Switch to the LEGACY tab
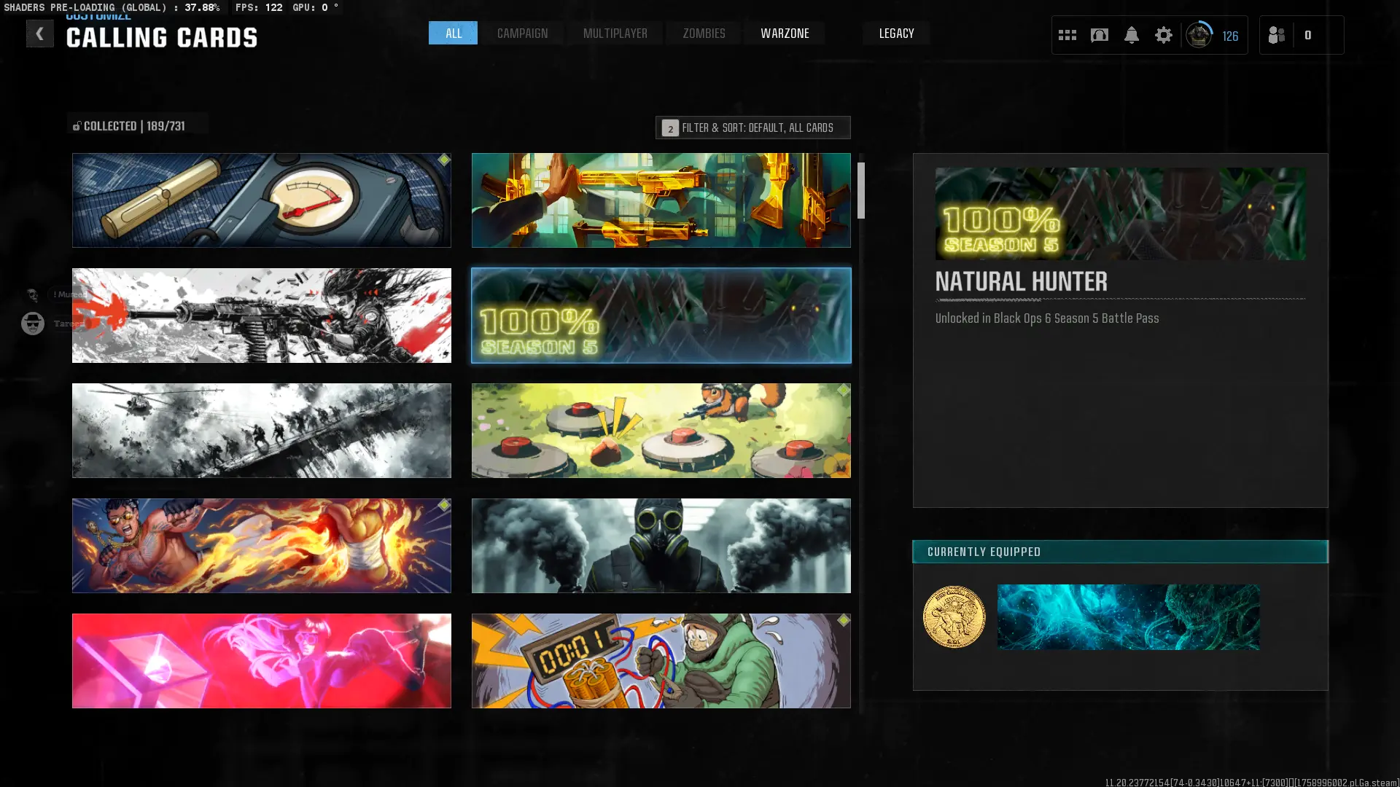Viewport: 1400px width, 787px height. tap(896, 33)
